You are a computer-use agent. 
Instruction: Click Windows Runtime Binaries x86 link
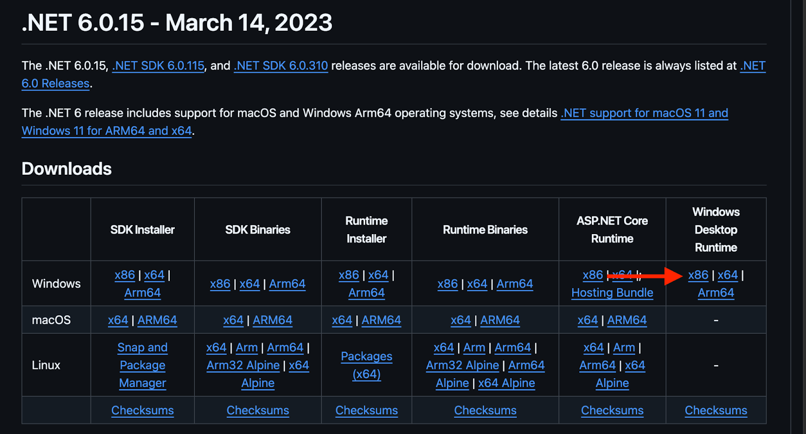coord(448,284)
